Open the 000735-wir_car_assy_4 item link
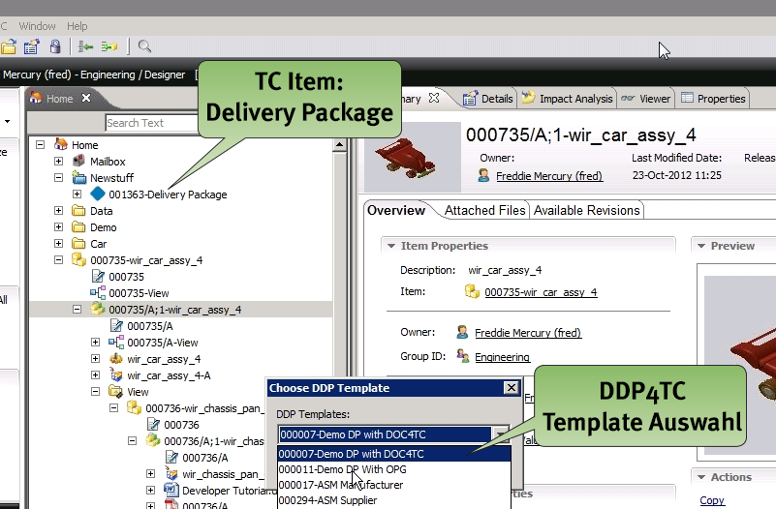The image size is (776, 509). (541, 292)
